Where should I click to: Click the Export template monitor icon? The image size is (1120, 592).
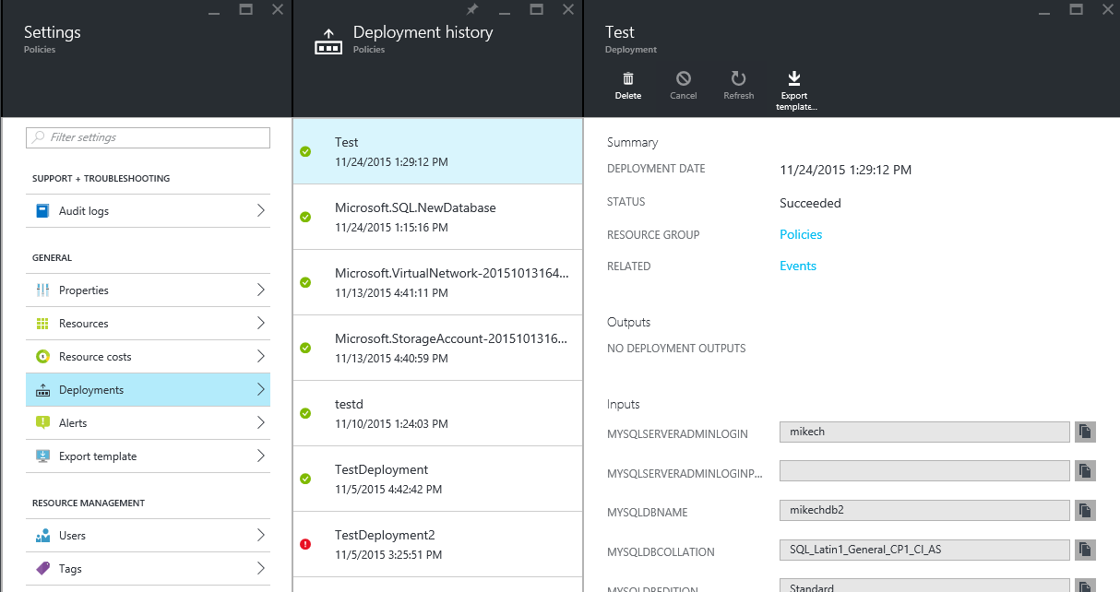pos(42,456)
